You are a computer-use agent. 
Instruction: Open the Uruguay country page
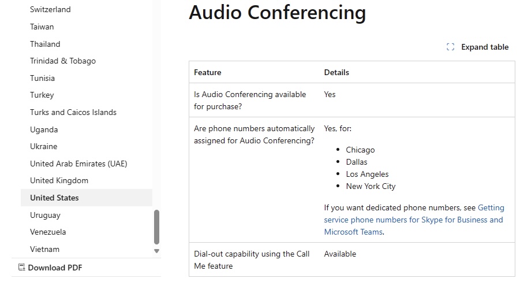tap(45, 215)
